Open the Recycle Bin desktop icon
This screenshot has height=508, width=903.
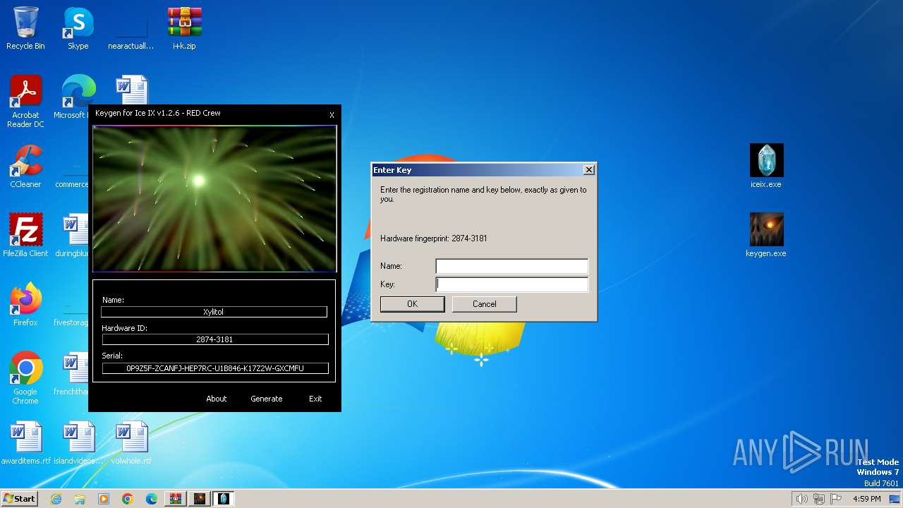coord(25,28)
